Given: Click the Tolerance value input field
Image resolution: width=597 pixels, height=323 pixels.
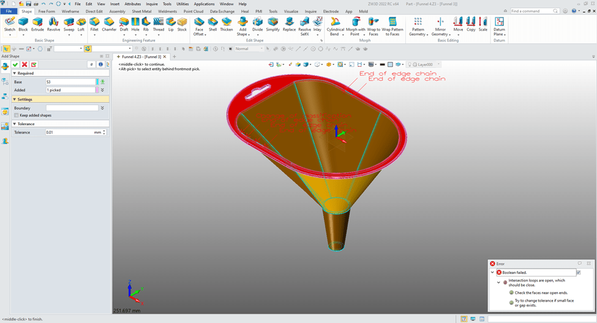Looking at the screenshot, I should [x=69, y=132].
